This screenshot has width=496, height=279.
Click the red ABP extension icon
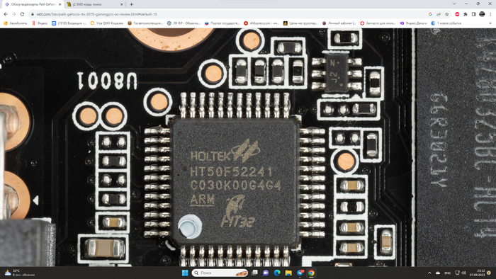[x=457, y=14]
